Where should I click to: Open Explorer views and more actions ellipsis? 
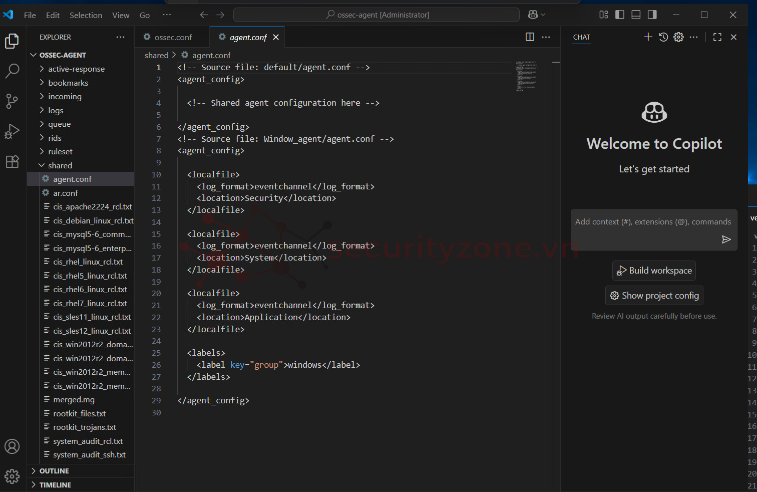pos(121,37)
